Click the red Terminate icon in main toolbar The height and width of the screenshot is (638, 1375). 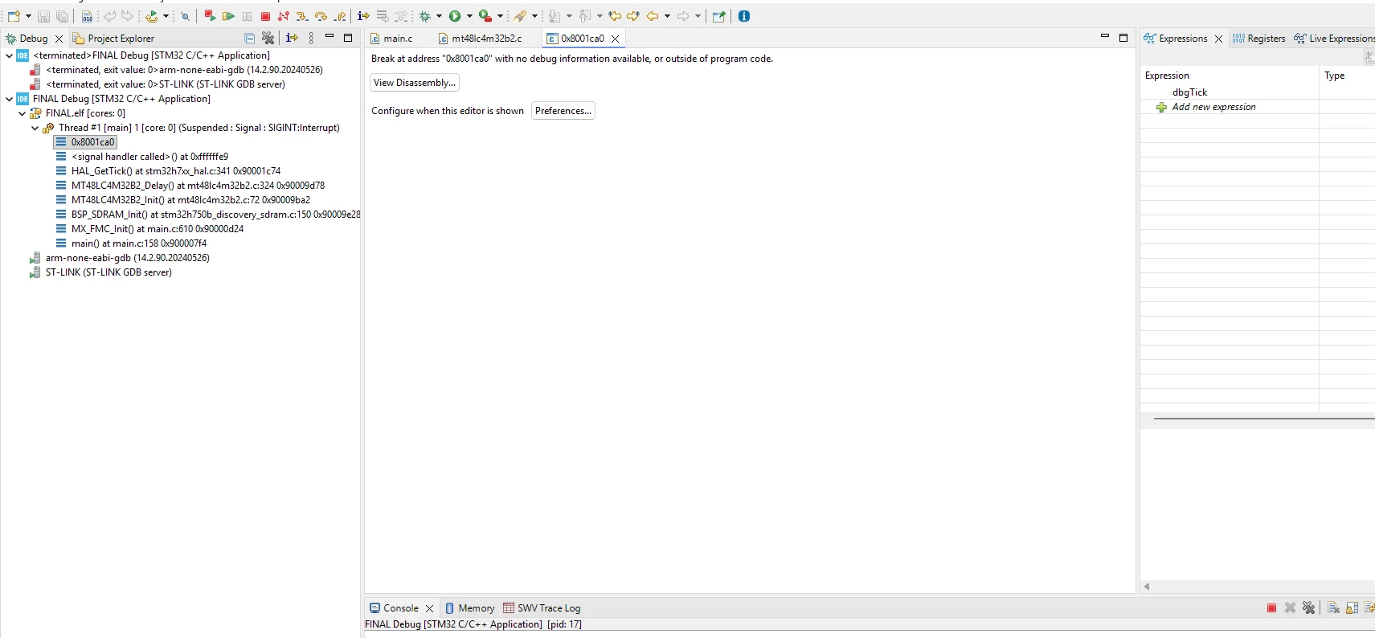pyautogui.click(x=265, y=16)
